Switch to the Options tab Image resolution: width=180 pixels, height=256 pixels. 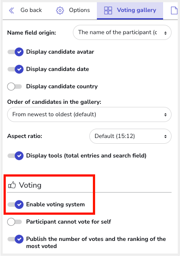[73, 11]
